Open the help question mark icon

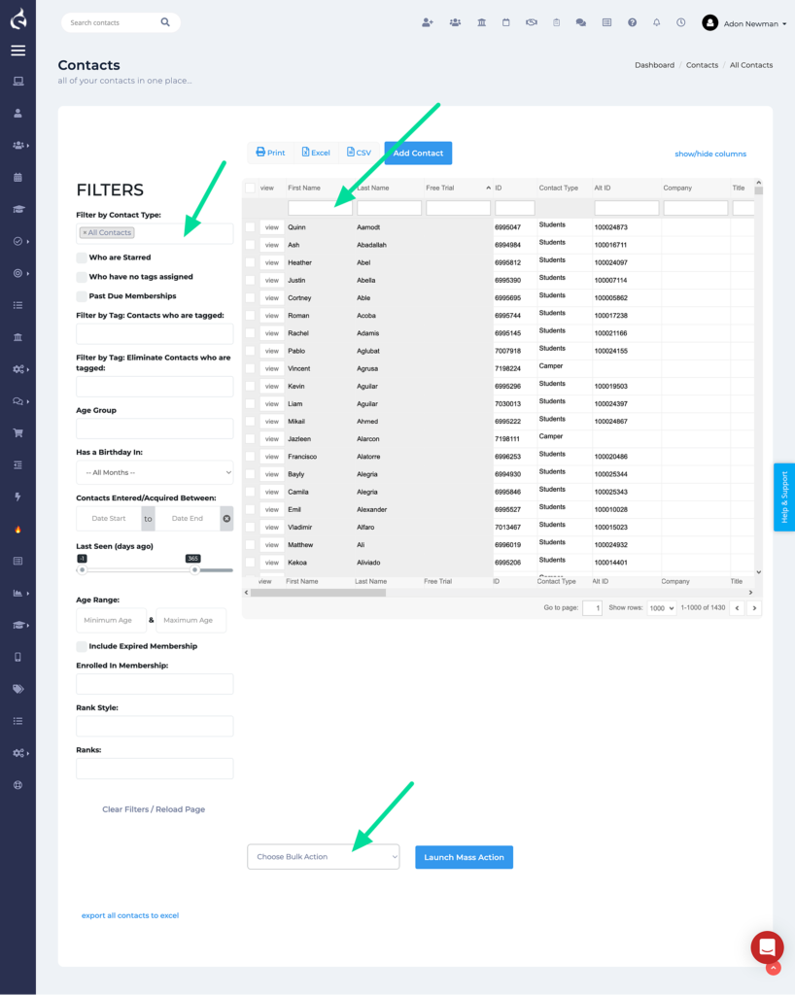click(632, 22)
